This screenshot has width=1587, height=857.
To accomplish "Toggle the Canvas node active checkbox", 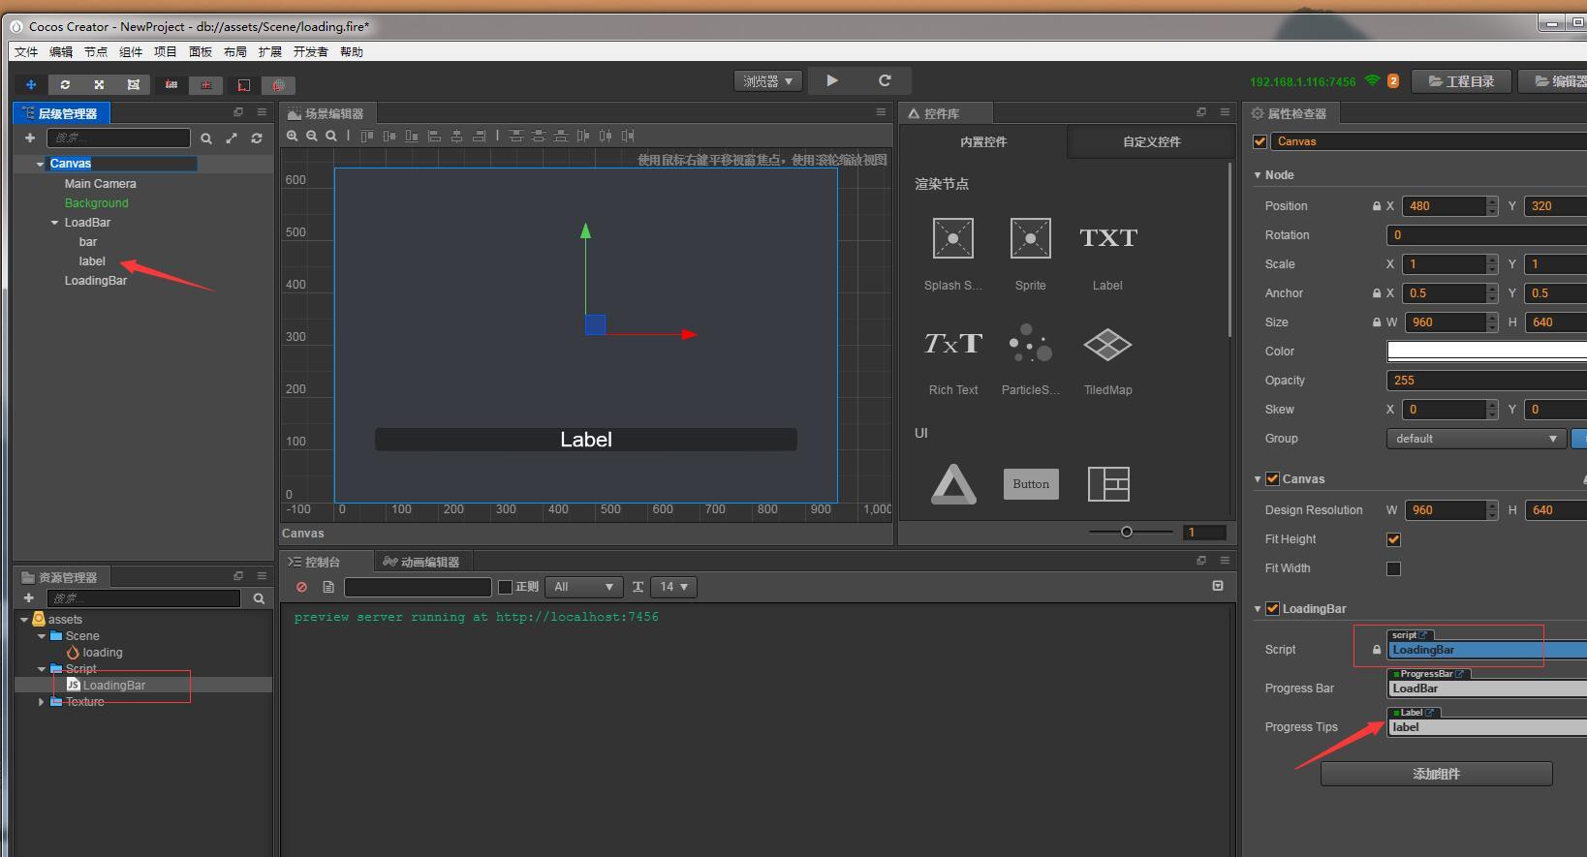I will [x=1260, y=141].
